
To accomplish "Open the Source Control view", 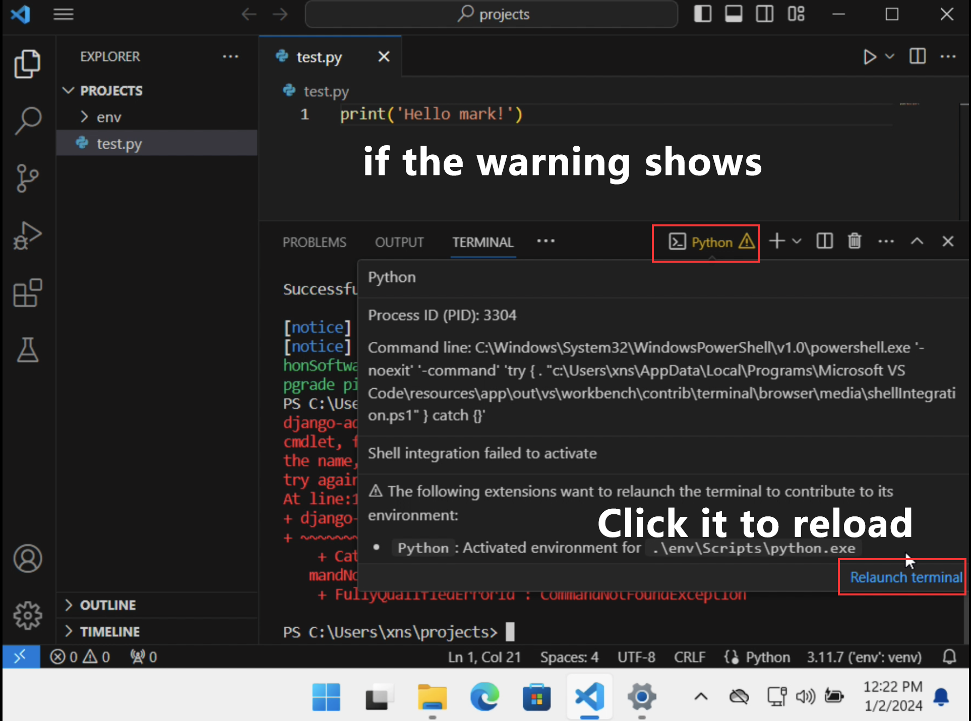I will coord(27,178).
